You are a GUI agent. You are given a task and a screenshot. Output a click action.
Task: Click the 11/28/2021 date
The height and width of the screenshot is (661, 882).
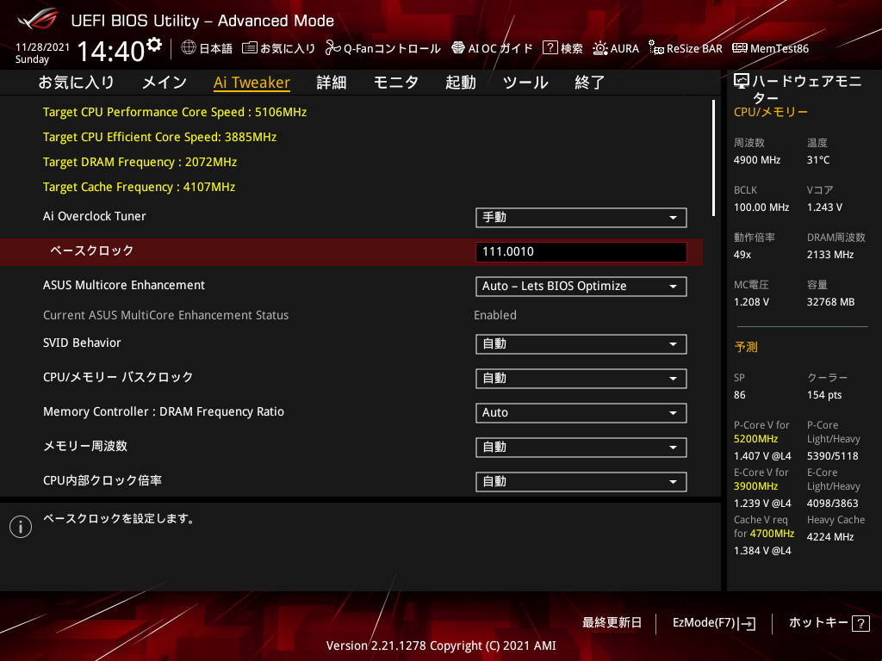click(x=43, y=47)
